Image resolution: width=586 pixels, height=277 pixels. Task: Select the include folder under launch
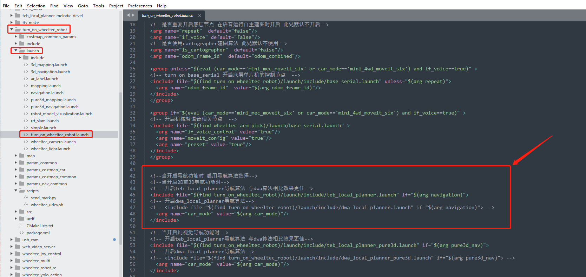[38, 58]
